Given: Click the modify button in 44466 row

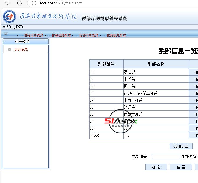Looking at the screenshot, I should pos(194,135).
